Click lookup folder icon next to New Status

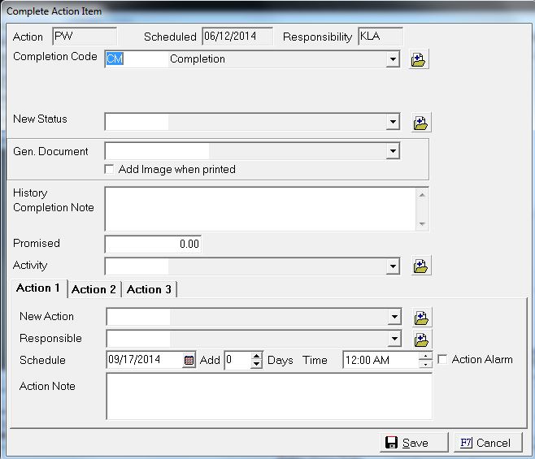coord(421,123)
